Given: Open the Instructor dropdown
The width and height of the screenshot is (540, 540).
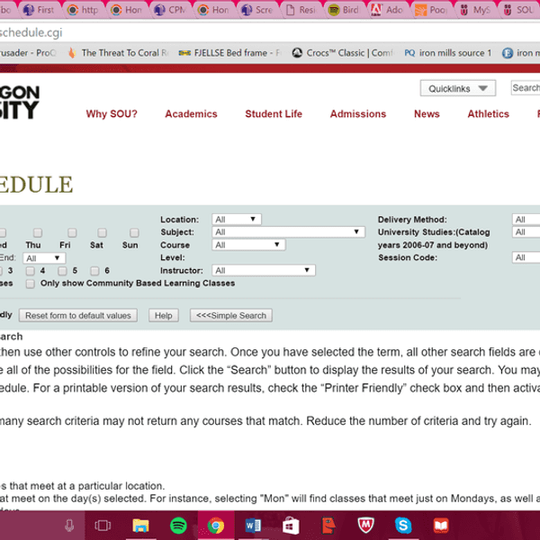Looking at the screenshot, I should [264, 270].
